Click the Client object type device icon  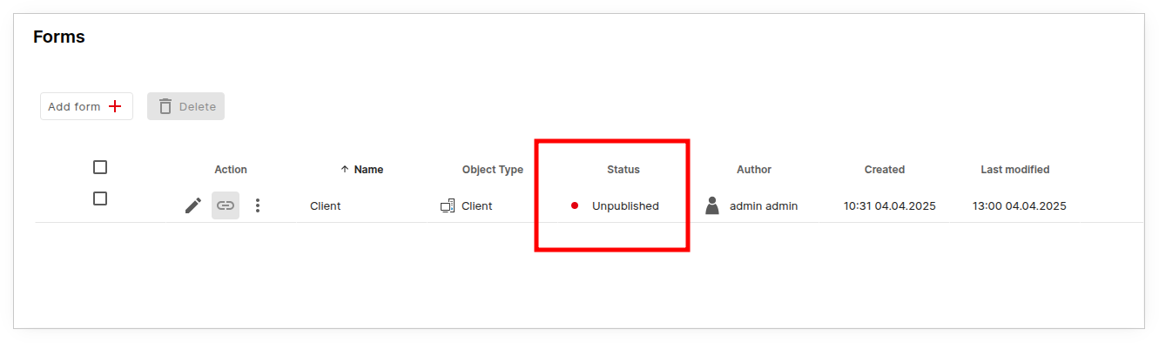point(448,206)
